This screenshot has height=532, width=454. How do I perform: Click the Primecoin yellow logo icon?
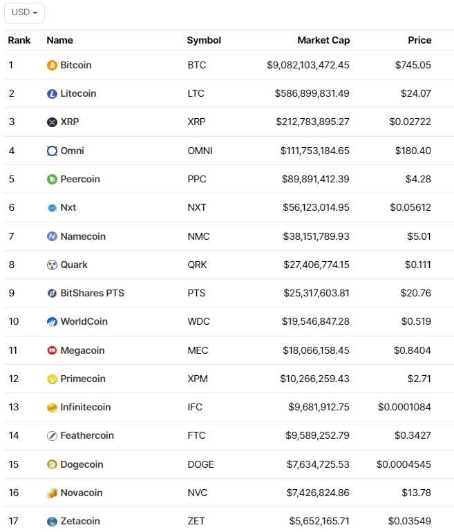[52, 379]
